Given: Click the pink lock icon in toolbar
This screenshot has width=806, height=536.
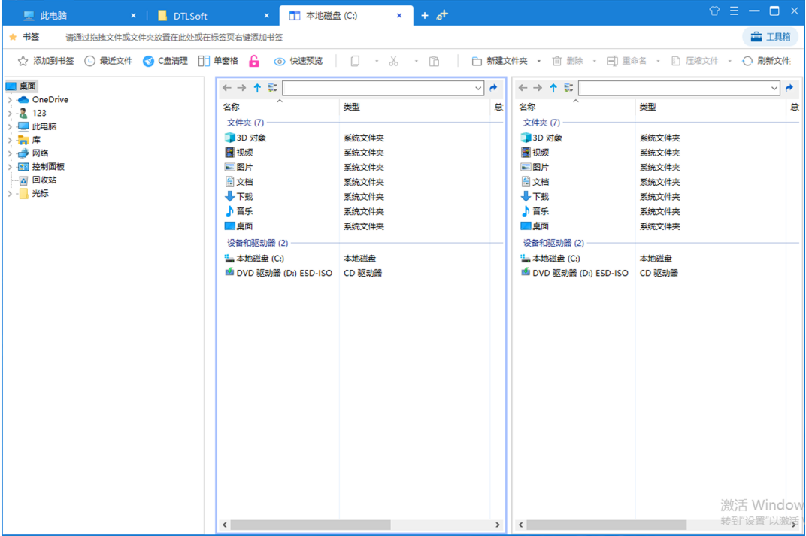Looking at the screenshot, I should (x=254, y=61).
